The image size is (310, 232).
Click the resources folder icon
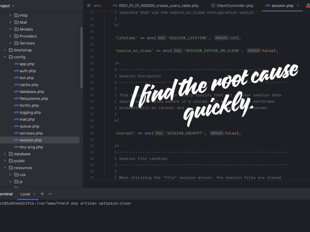click(11, 168)
